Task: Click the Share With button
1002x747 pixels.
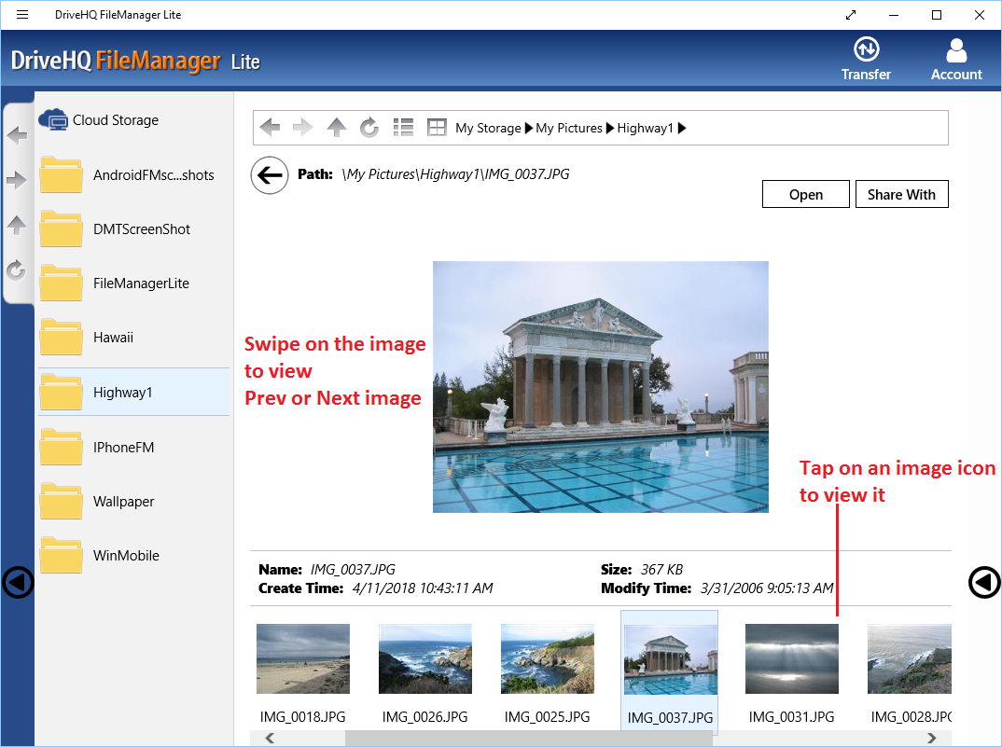Action: click(901, 194)
